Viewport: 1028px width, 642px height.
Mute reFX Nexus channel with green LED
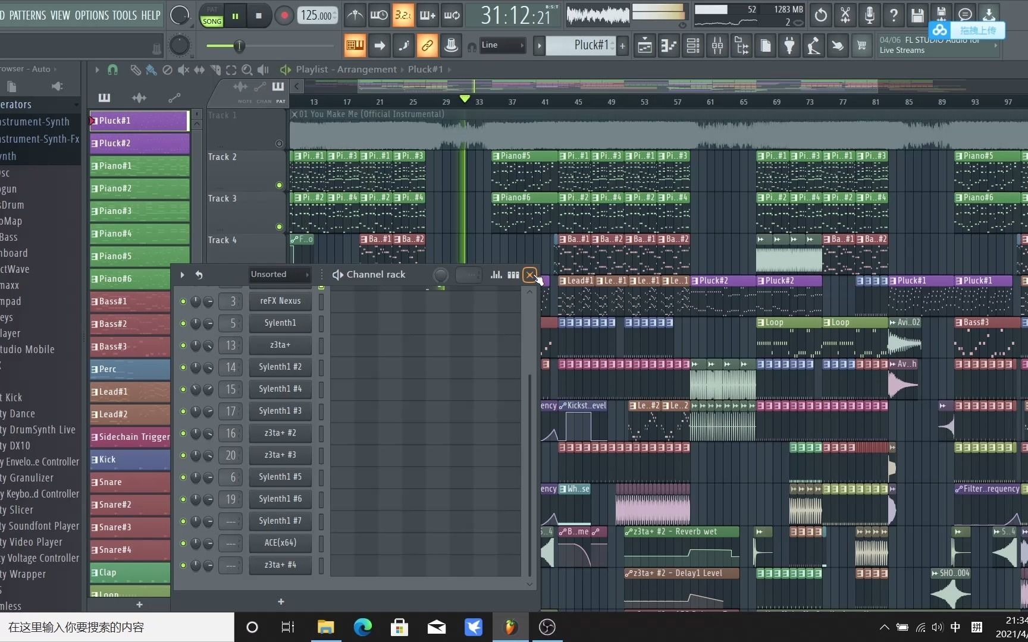[x=183, y=301]
